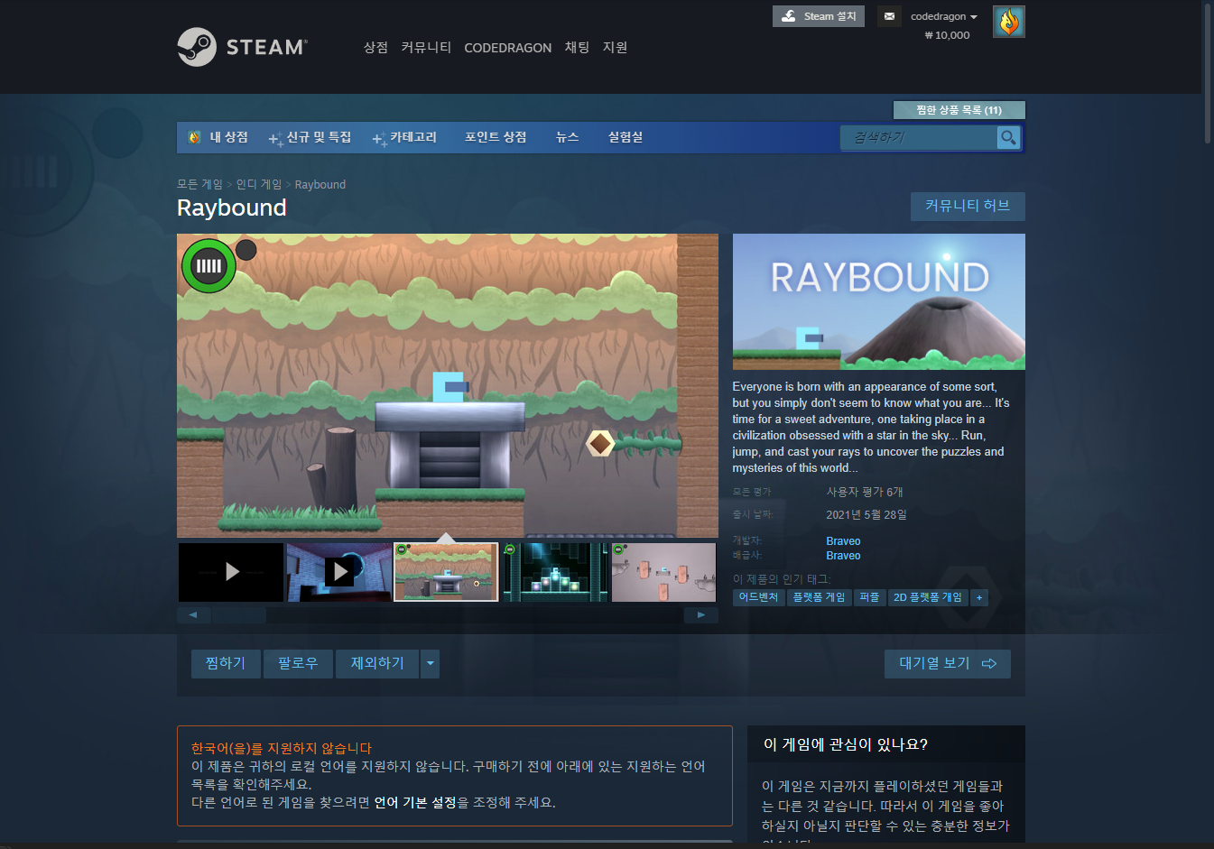Image resolution: width=1214 pixels, height=849 pixels.
Task: Click the page vertical scrollbar
Action: pyautogui.click(x=1209, y=72)
